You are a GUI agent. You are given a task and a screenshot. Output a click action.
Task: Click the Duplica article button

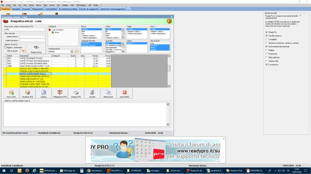43,94
